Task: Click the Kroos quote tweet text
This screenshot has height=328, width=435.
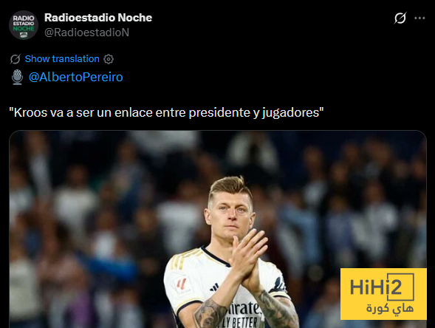Action: (166, 113)
